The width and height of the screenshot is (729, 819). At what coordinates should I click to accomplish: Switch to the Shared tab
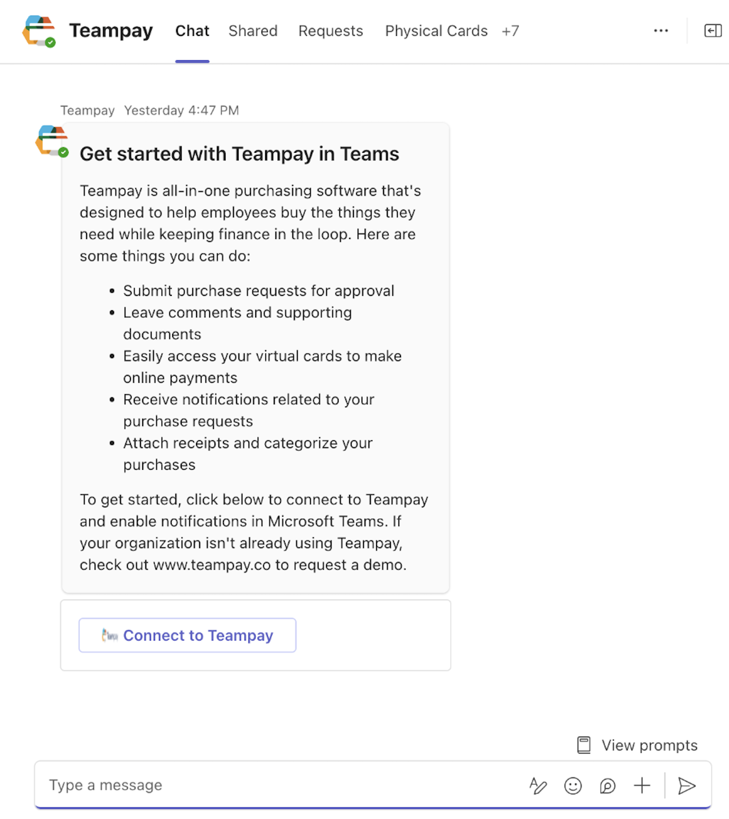point(253,31)
